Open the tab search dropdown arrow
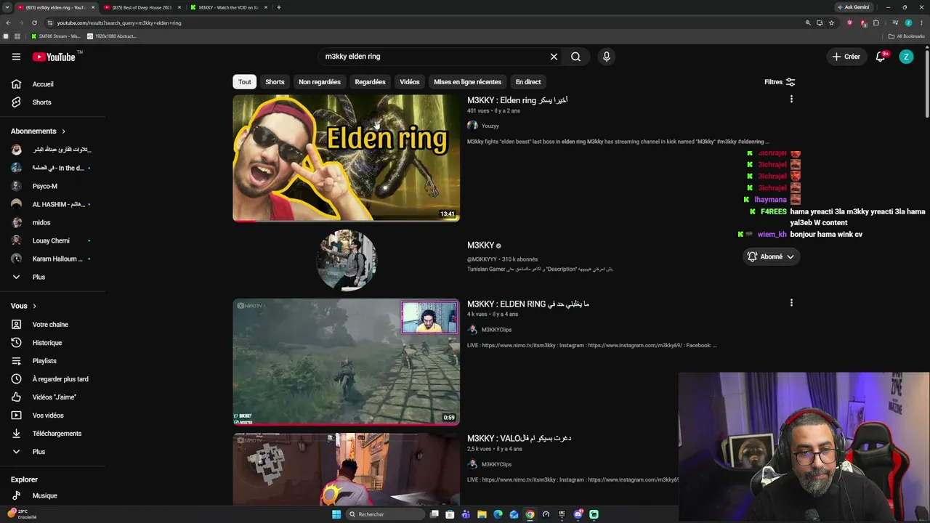The width and height of the screenshot is (930, 523). pyautogui.click(x=7, y=7)
